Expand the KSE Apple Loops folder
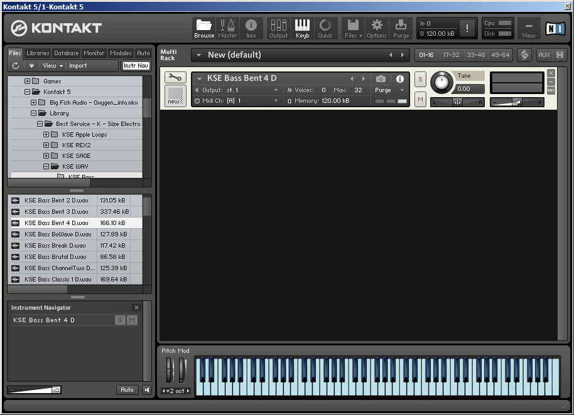The image size is (574, 415). [x=46, y=134]
